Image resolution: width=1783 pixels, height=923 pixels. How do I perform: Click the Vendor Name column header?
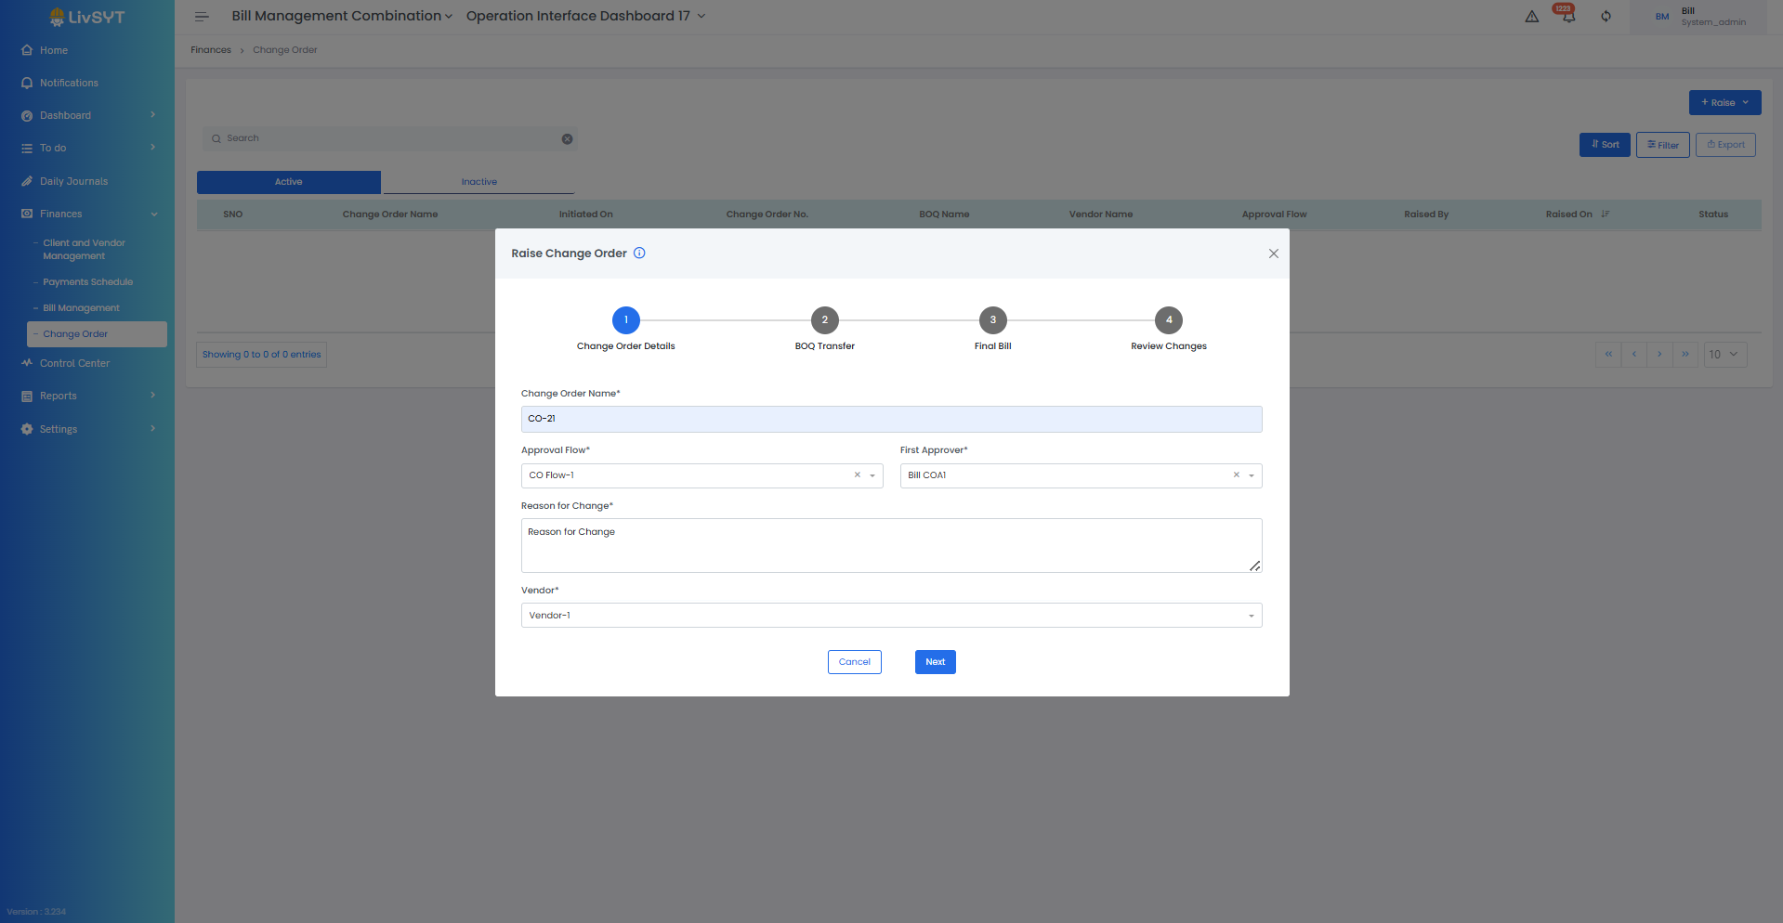coord(1101,214)
